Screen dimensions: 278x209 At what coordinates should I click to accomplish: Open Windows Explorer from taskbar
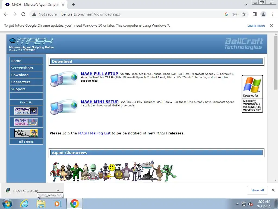click(41, 204)
